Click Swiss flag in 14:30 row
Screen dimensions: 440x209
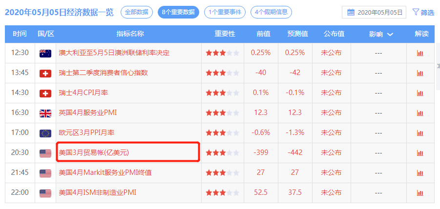45,93
